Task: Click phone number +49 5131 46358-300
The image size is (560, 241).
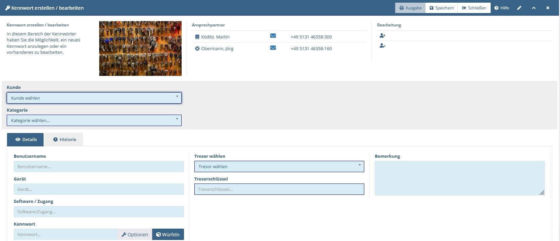Action: click(311, 37)
